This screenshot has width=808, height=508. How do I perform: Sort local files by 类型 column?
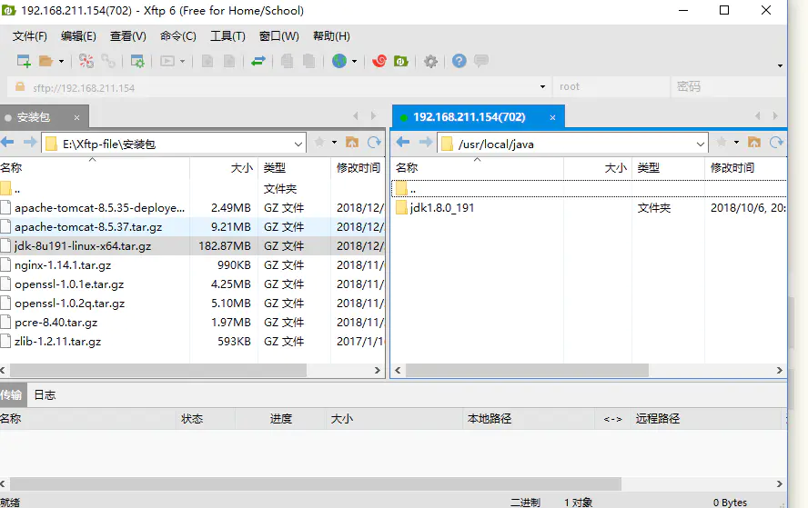coord(294,168)
